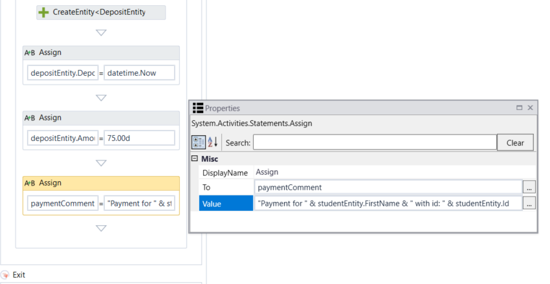Open the Properties panel window position button
The width and height of the screenshot is (550, 284).
pyautogui.click(x=519, y=108)
